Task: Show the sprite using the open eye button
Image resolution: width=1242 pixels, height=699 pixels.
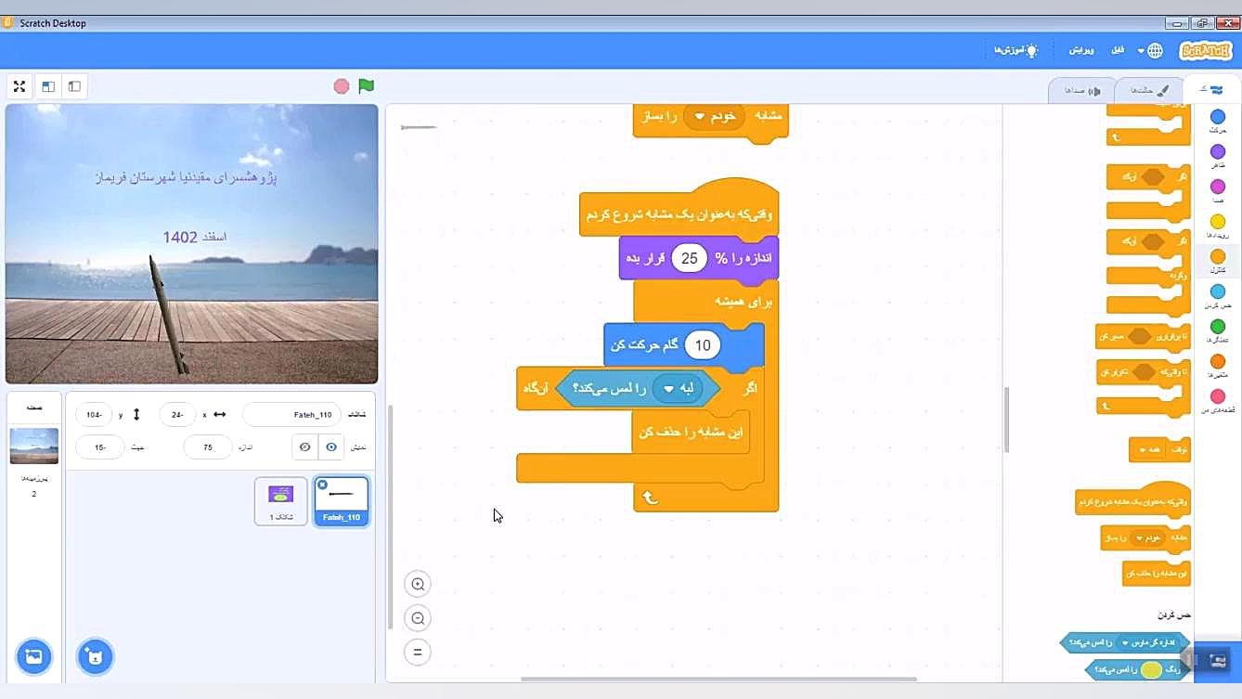Action: 330,447
